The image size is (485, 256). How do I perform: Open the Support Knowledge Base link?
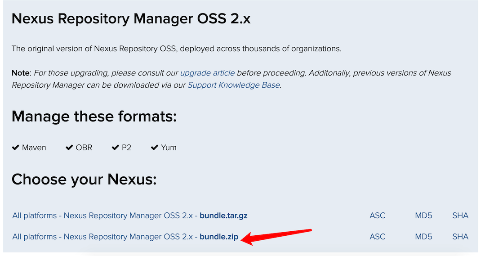(x=234, y=85)
